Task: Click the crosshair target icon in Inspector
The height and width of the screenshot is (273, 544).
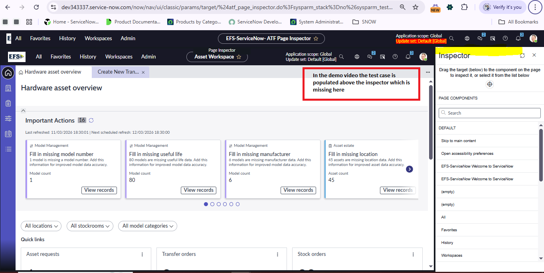Action: coord(490,84)
